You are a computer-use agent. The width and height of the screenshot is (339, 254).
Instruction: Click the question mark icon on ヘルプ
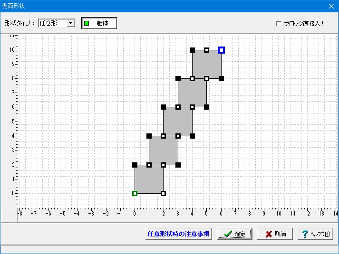[305, 234]
